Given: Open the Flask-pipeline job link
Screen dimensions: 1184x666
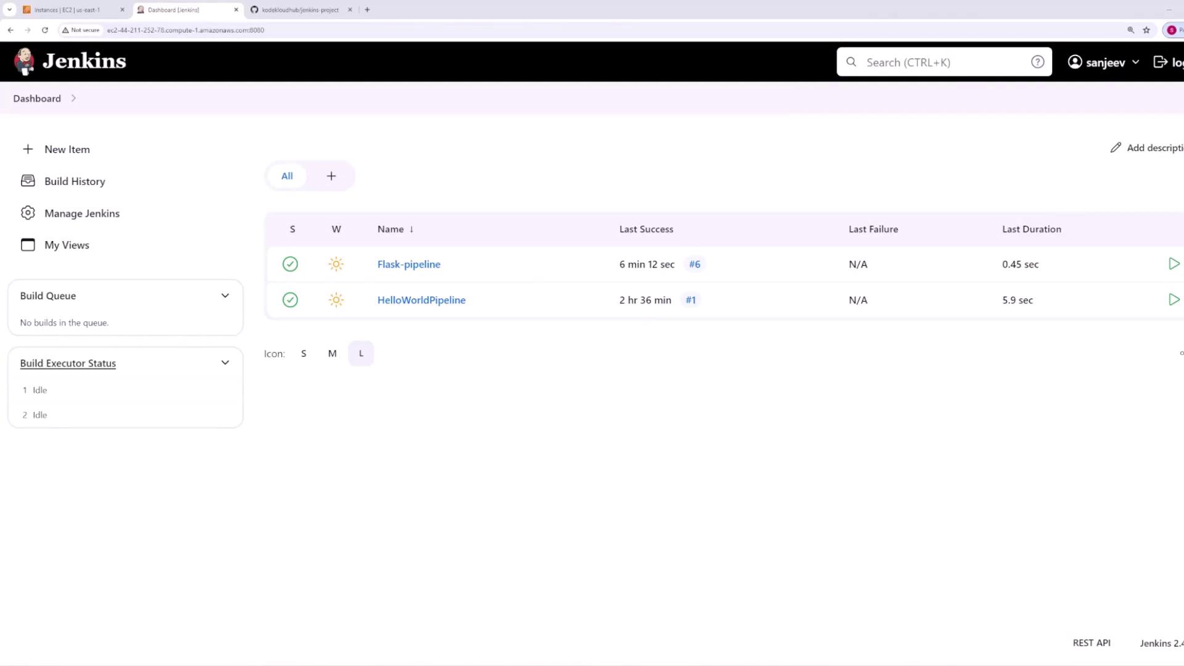Looking at the screenshot, I should pos(408,264).
